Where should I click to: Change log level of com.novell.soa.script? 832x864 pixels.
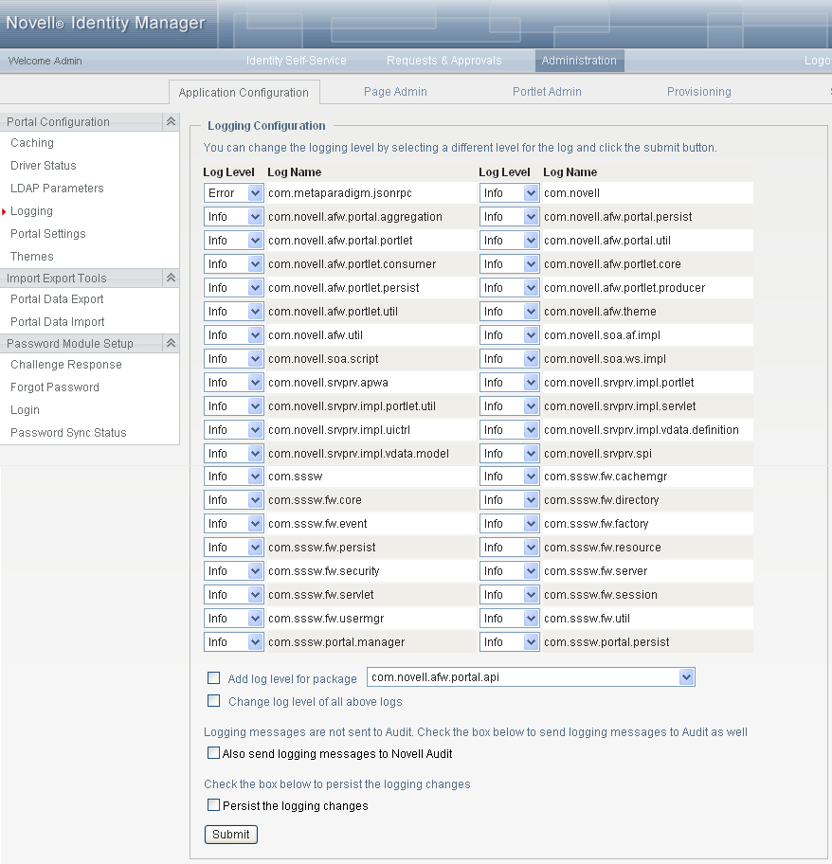(x=234, y=359)
